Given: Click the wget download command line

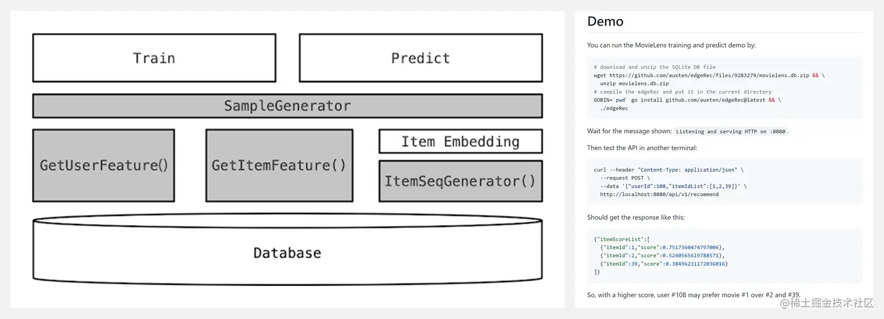Looking at the screenshot, I should [x=709, y=75].
